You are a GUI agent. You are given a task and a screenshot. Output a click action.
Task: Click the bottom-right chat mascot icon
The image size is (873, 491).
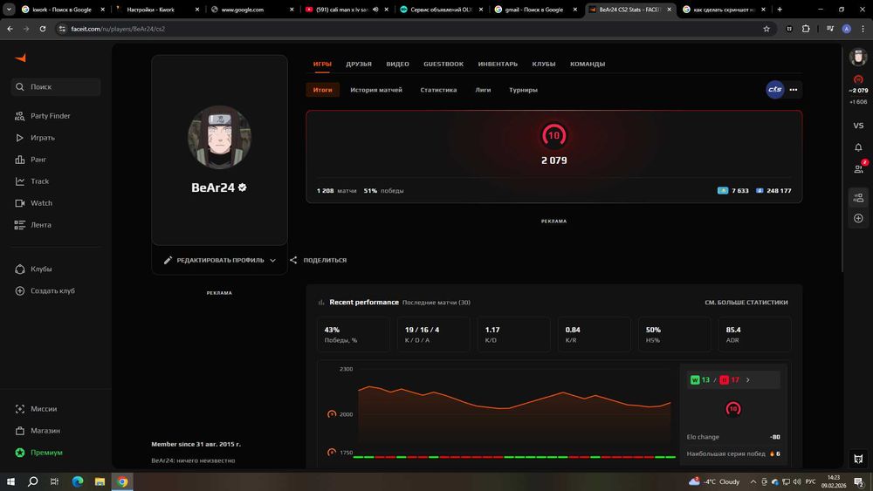(x=858, y=459)
